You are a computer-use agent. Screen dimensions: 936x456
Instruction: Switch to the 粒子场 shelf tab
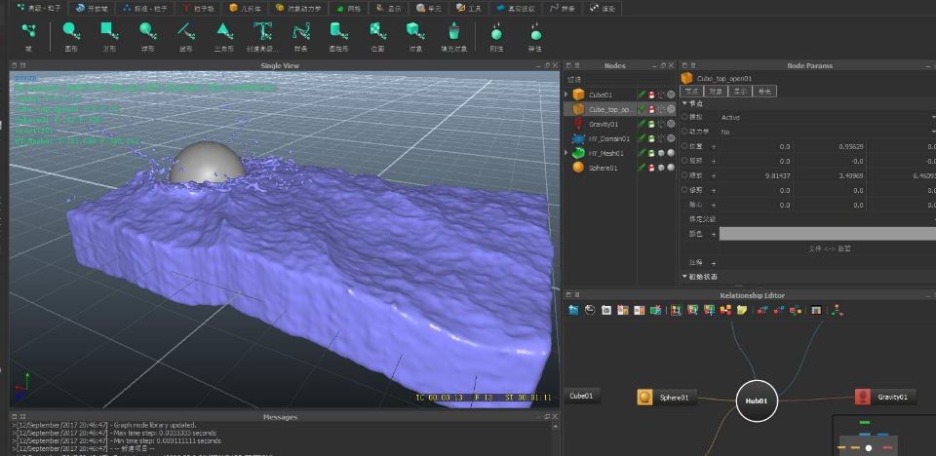(198, 9)
